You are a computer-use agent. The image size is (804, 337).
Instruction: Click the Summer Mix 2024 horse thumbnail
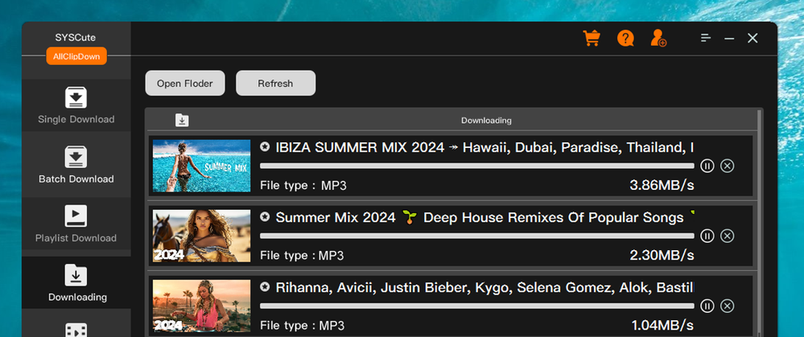point(201,236)
